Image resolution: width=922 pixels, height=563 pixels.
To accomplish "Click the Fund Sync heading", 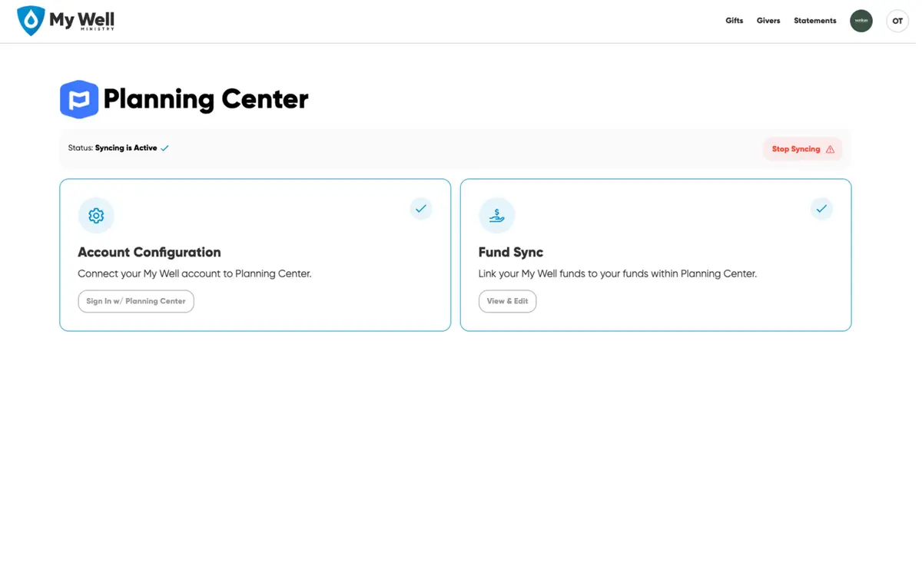I will click(511, 252).
